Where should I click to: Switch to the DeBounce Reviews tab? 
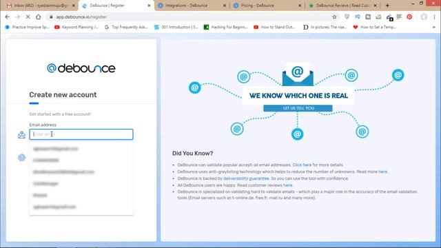click(x=342, y=6)
